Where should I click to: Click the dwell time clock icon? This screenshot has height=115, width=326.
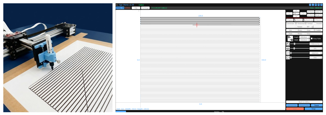coord(288,57)
